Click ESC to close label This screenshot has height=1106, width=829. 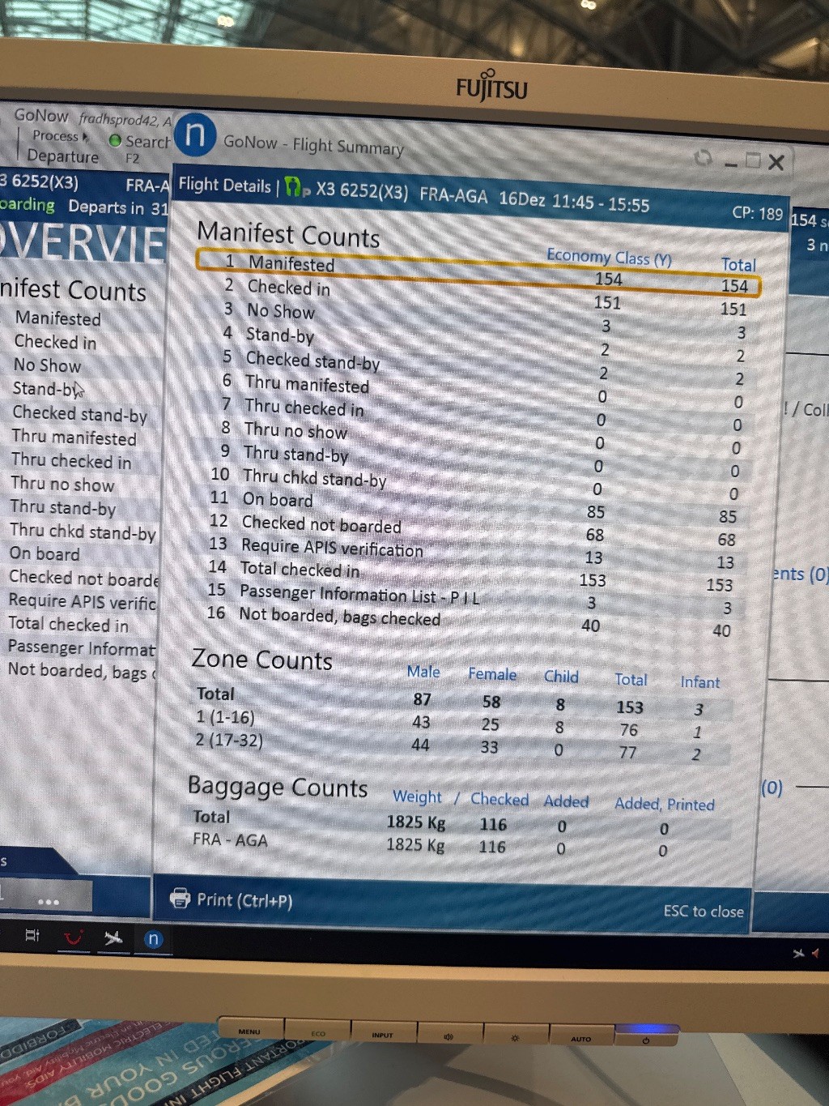[x=703, y=911]
